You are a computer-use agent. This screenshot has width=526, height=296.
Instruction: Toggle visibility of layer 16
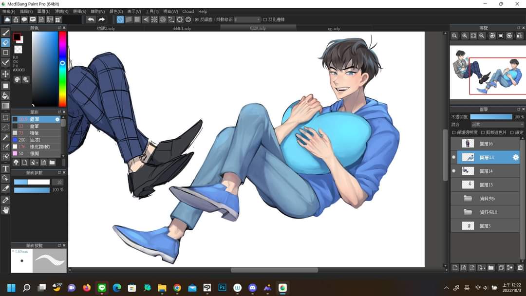coord(454,144)
